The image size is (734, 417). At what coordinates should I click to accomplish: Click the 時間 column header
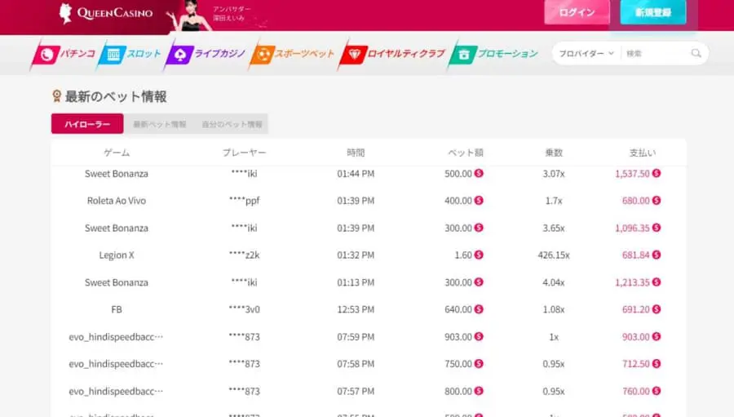coord(356,153)
